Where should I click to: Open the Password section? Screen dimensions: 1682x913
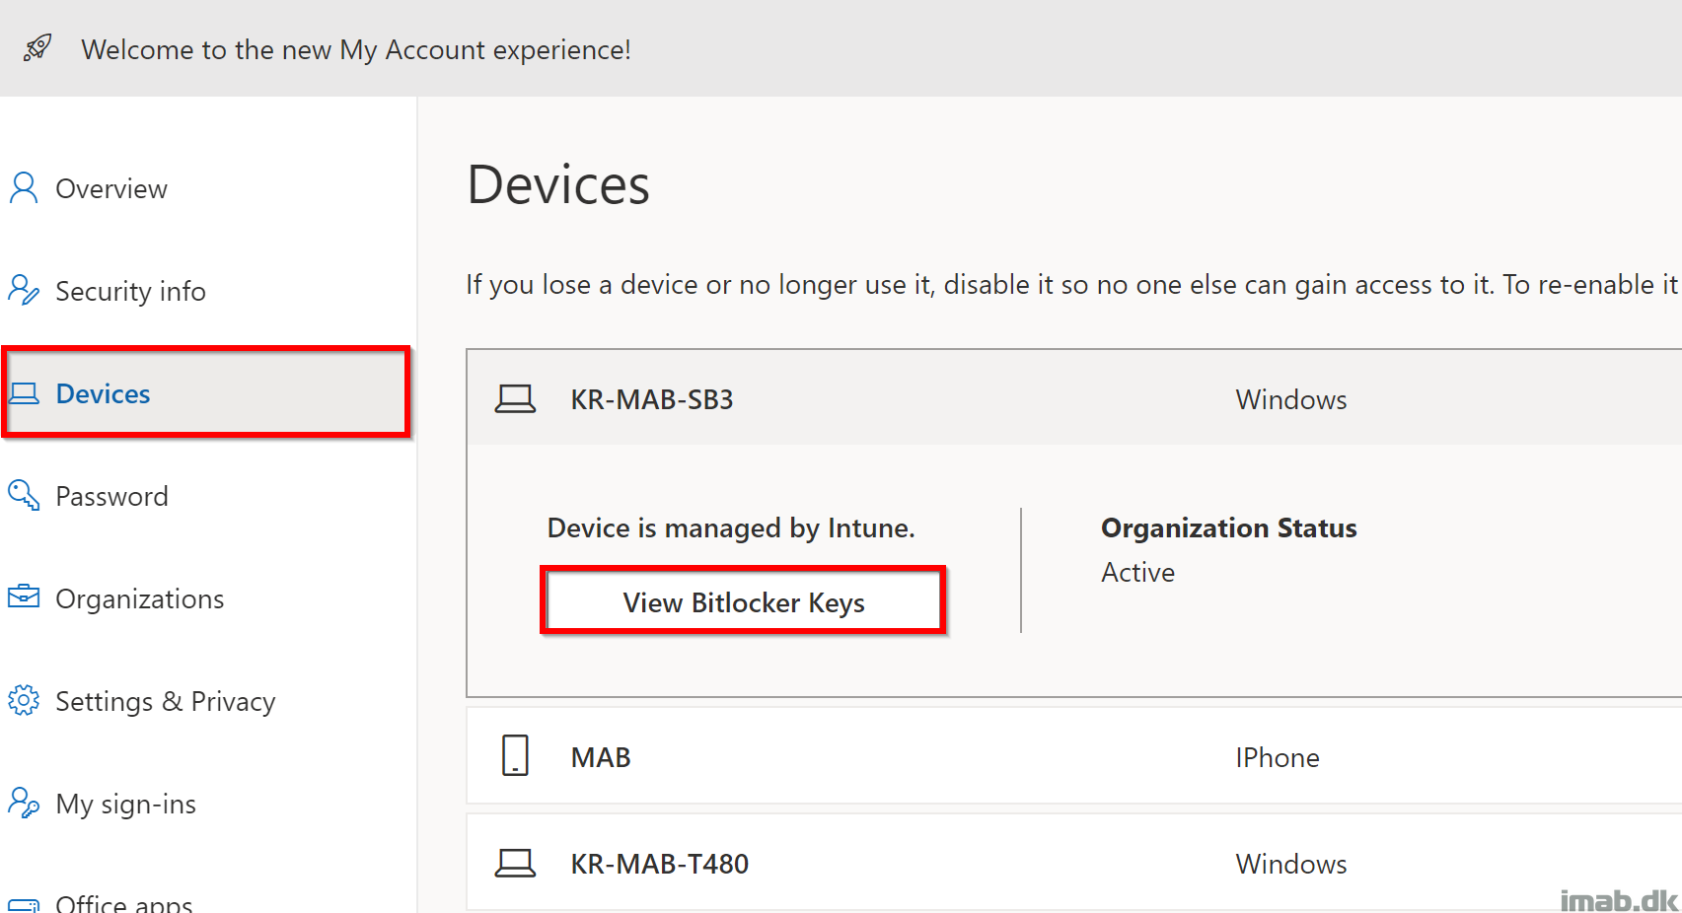[x=111, y=496]
